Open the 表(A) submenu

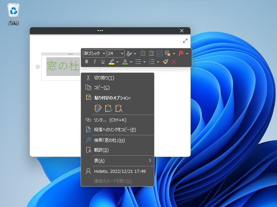tap(117, 160)
